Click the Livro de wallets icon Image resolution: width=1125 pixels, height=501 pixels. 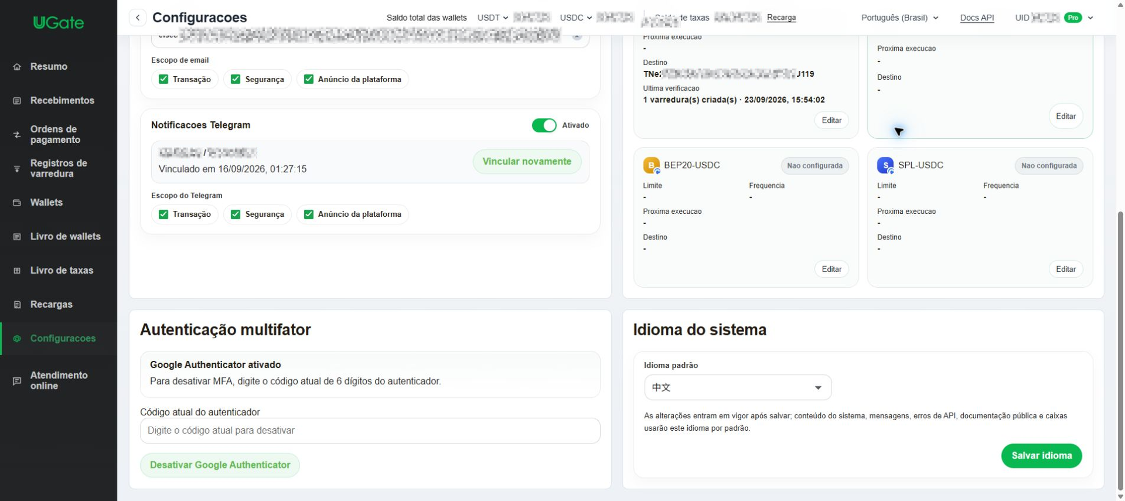pyautogui.click(x=17, y=237)
